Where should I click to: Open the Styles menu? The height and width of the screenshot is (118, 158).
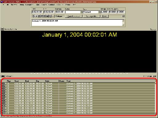point(38,5)
